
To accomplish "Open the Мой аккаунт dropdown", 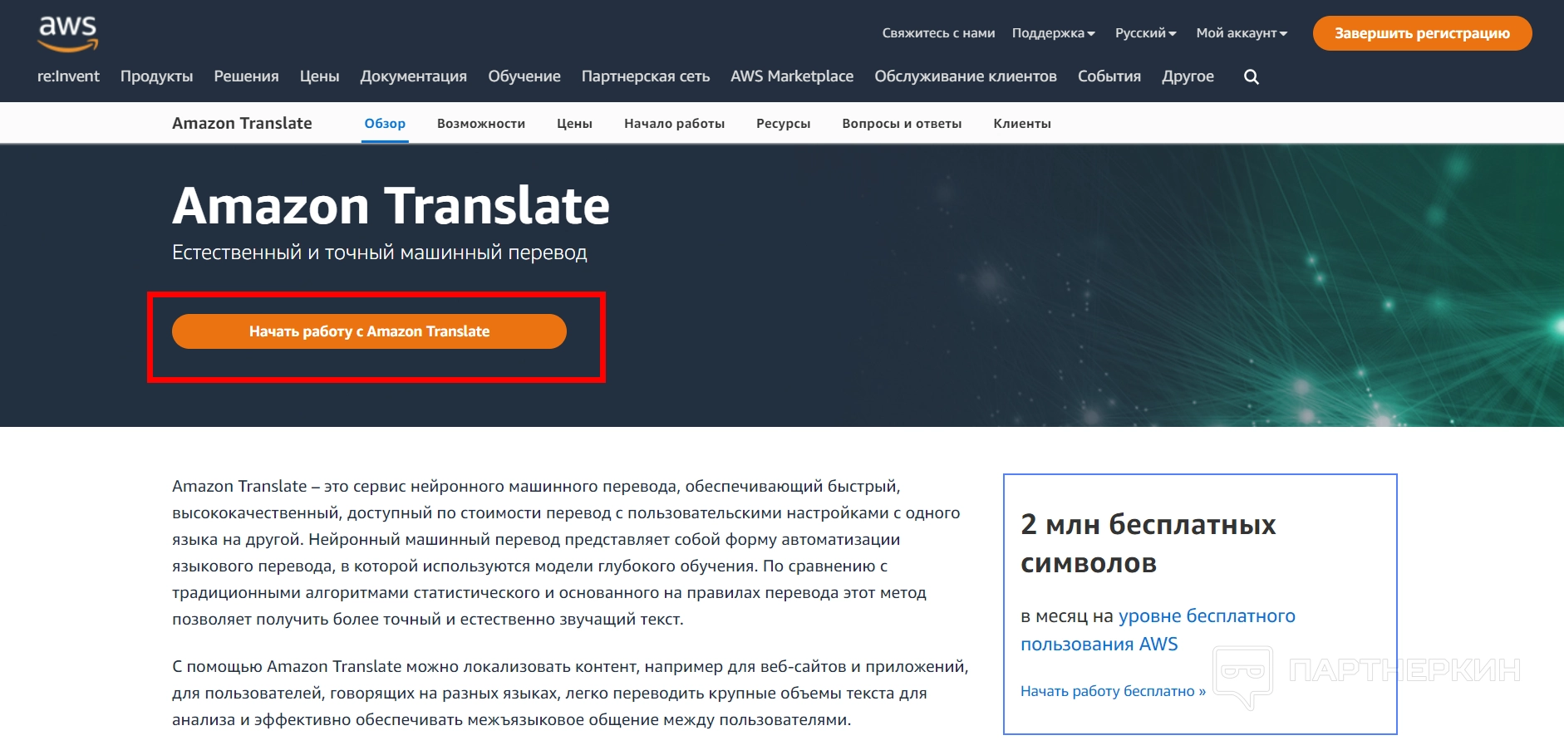I will 1242,33.
